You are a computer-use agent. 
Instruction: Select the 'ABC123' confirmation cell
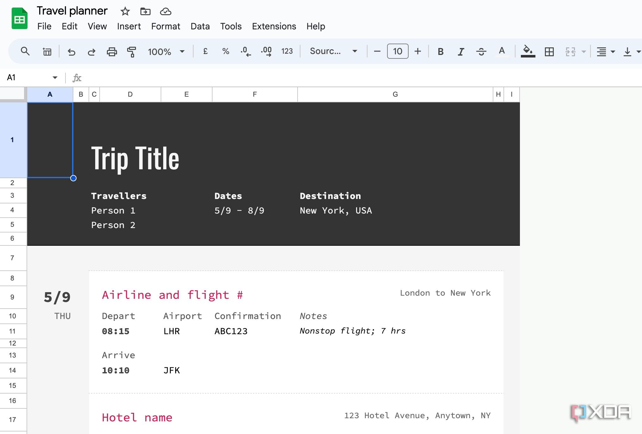pos(231,331)
